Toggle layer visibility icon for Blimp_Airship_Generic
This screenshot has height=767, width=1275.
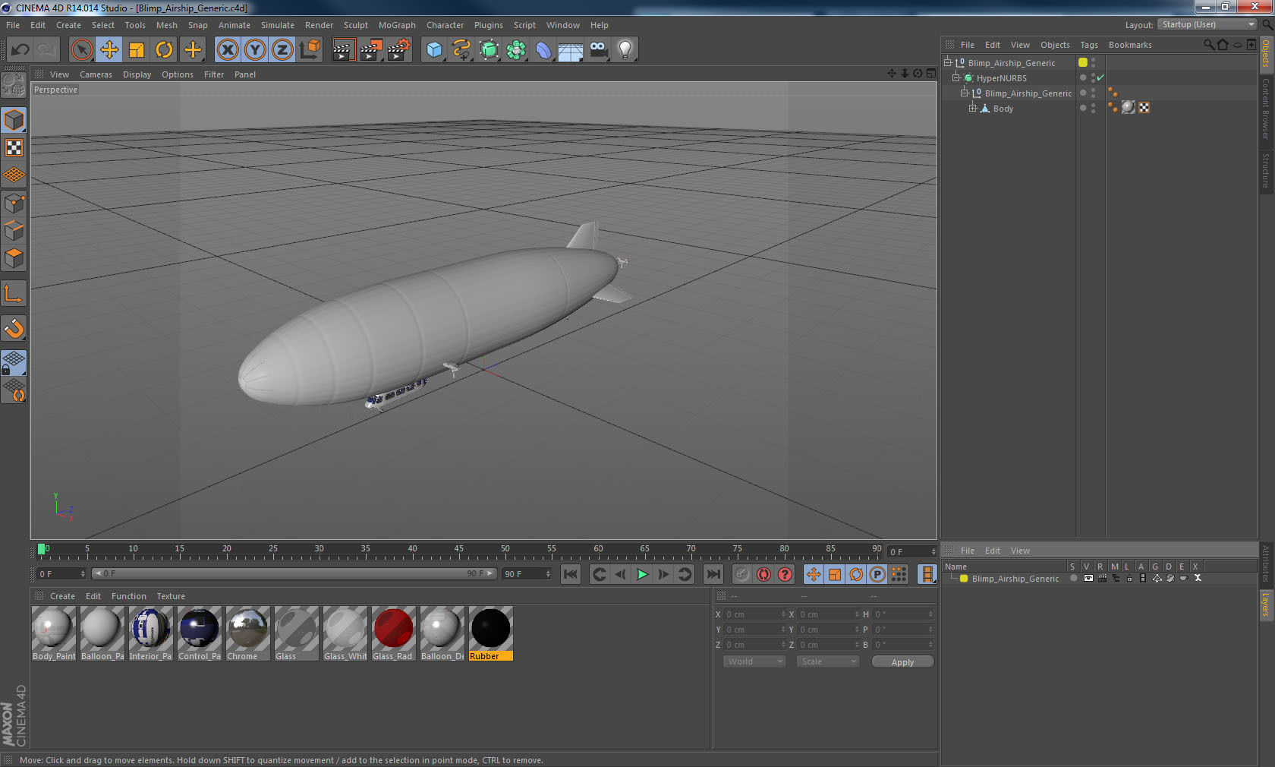[x=1088, y=578]
